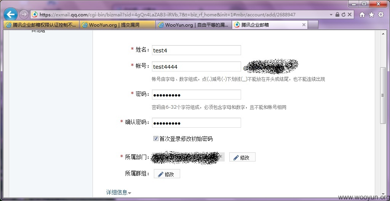This screenshot has width=390, height=201.
Task: Minimize the browser window
Action: [354, 4]
